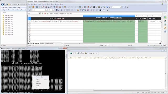
Task: Click the Print icon in the Calc toolbar
Action: [x=49, y=7]
